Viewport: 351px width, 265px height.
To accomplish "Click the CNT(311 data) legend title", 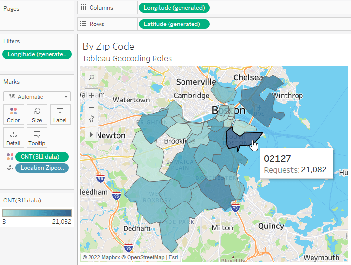I will (x=22, y=201).
